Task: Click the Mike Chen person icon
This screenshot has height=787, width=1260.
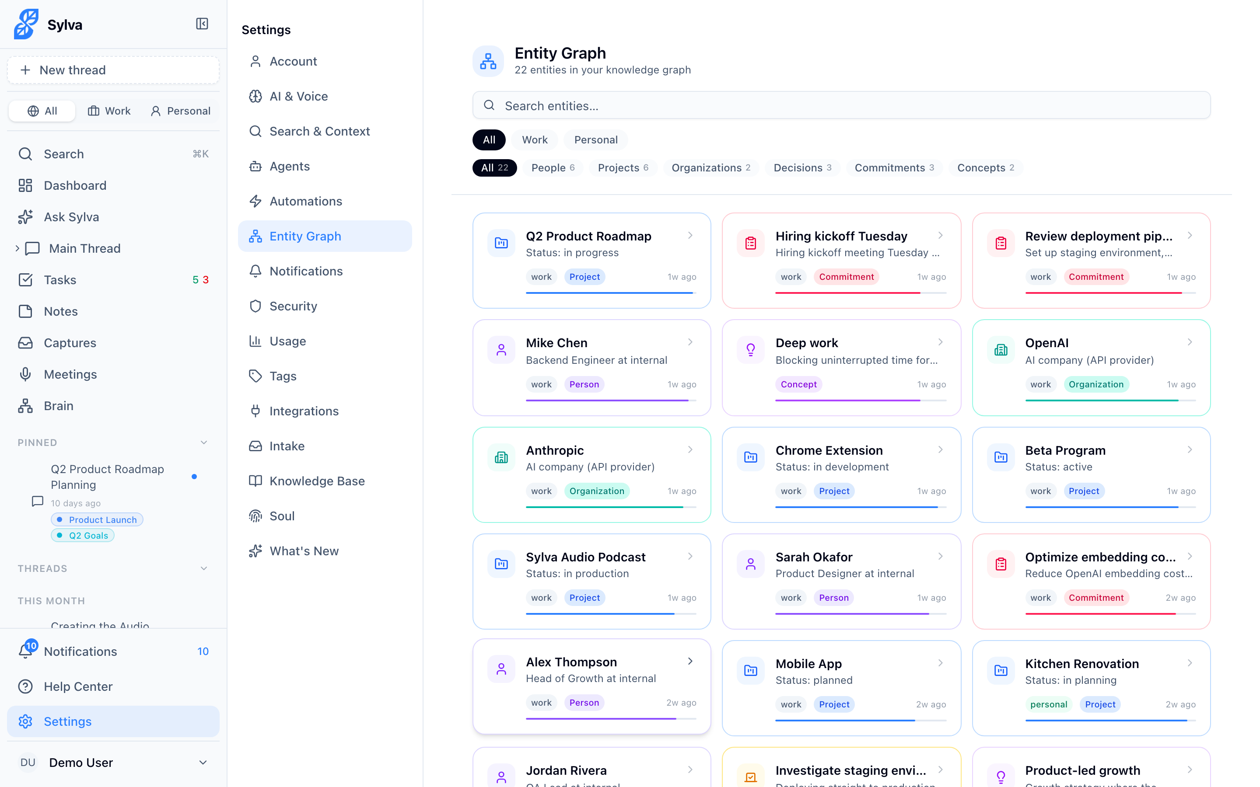Action: [501, 350]
